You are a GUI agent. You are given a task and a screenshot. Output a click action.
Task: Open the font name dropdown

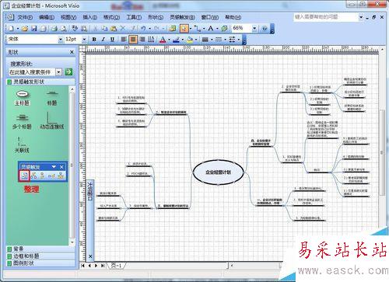(60, 40)
